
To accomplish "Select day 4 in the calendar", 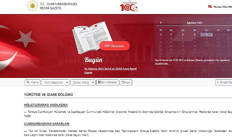I will point(207,35).
